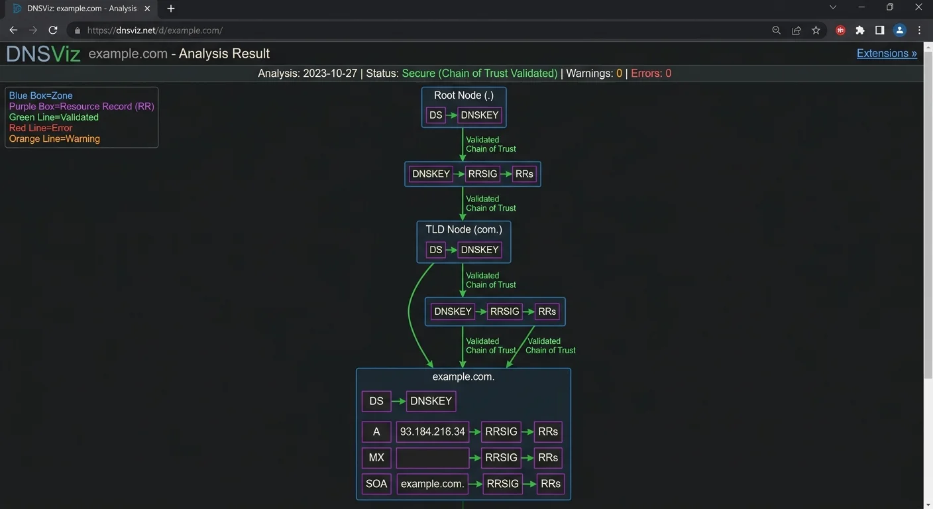Click the scrollbar down arrow
Image resolution: width=933 pixels, height=509 pixels.
[928, 504]
